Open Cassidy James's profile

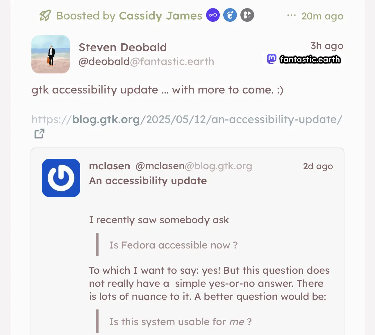pyautogui.click(x=160, y=16)
